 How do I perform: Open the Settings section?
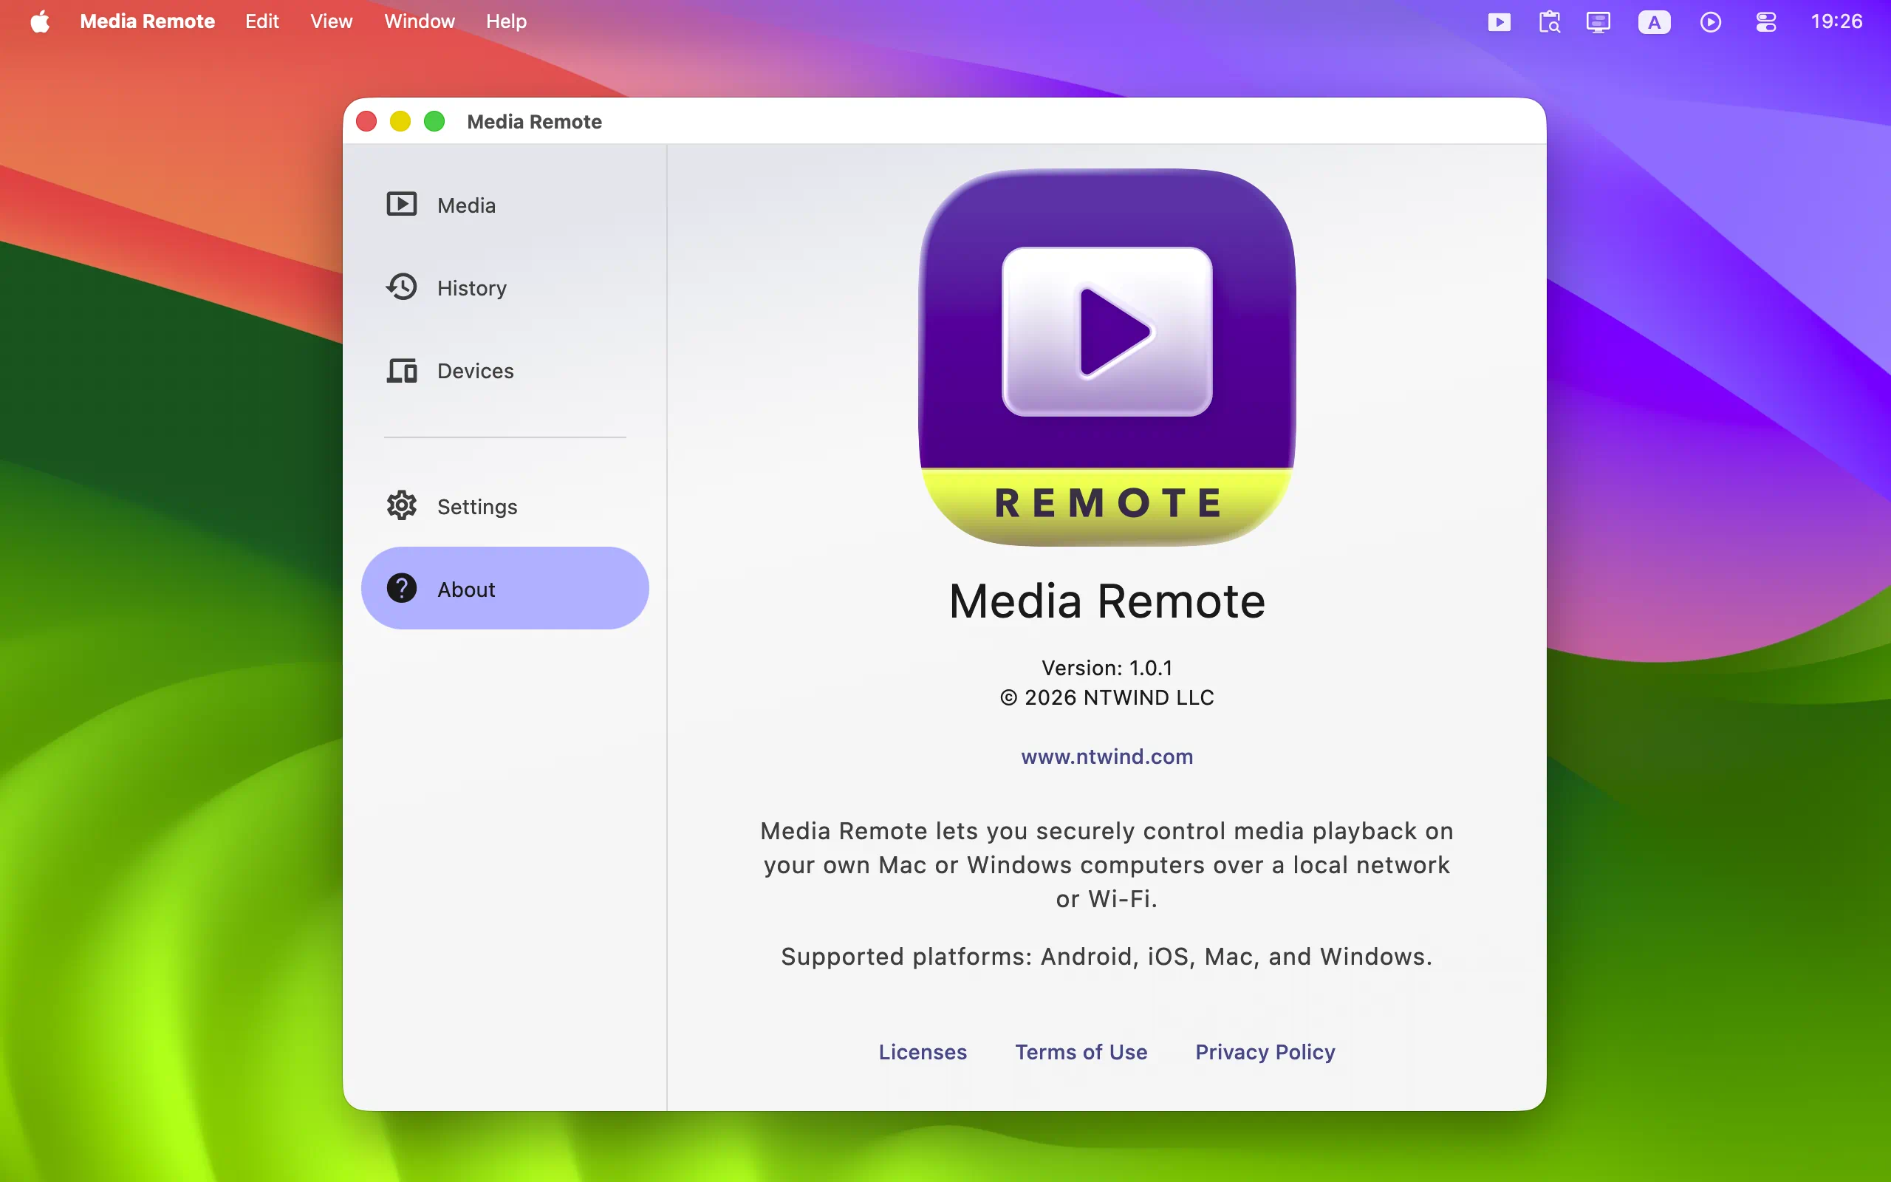pyautogui.click(x=505, y=507)
